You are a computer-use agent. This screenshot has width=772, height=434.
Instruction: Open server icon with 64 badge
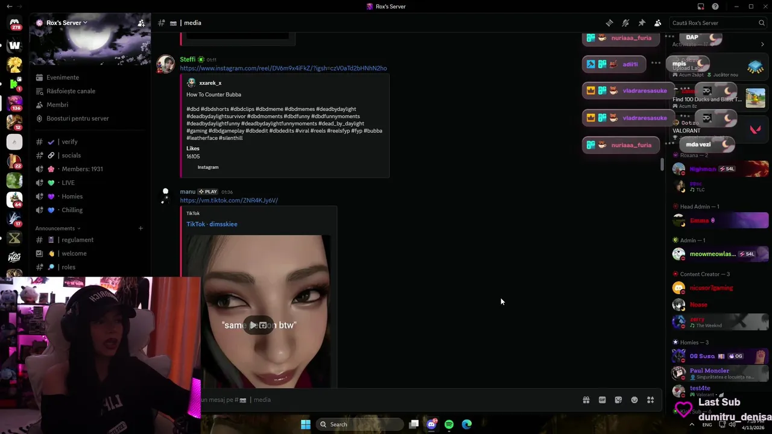click(14, 199)
